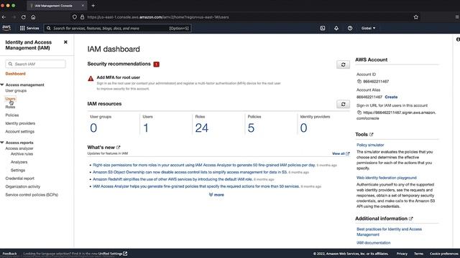Open Credential report in the sidebar
This screenshot has width=460, height=258.
pyautogui.click(x=20, y=178)
